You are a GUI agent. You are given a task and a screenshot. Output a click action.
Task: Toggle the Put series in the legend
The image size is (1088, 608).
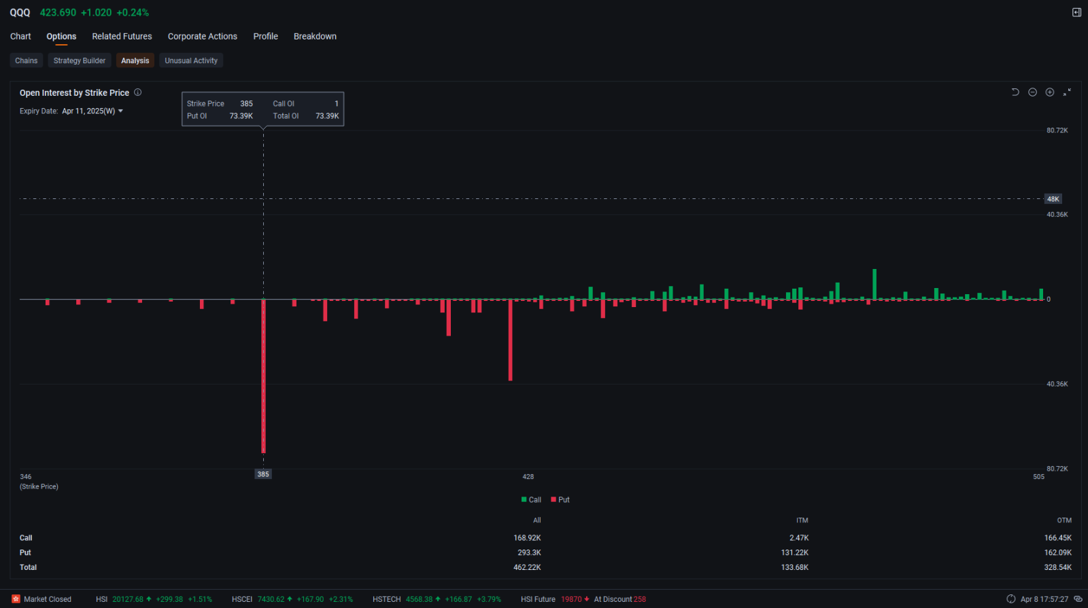[560, 499]
